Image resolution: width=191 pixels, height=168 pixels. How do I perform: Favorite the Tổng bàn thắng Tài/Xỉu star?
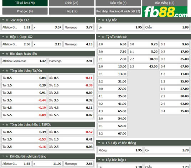coord(7,70)
